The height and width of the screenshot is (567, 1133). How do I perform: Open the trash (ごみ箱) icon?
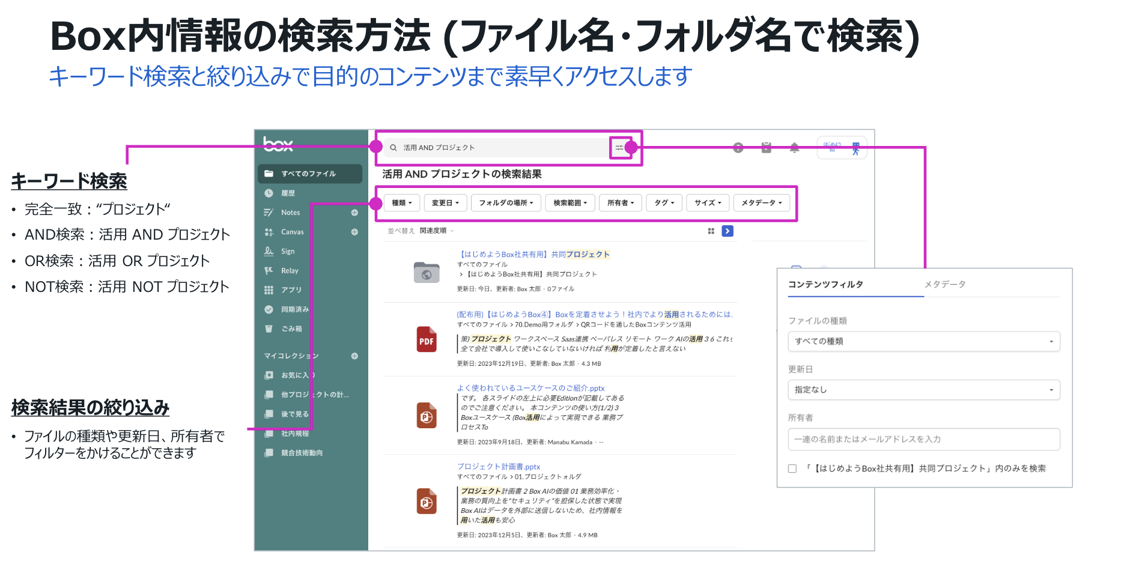(269, 329)
